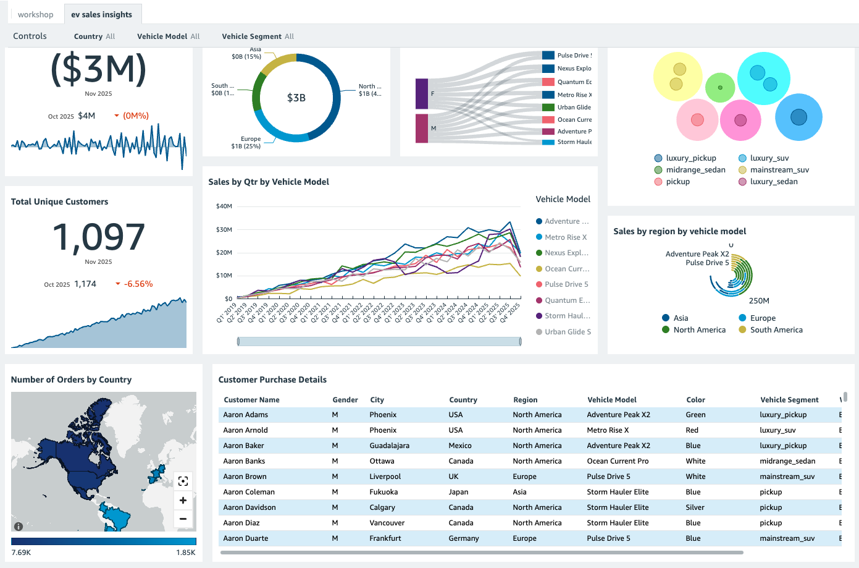Image resolution: width=859 pixels, height=568 pixels.
Task: Select the ev sales insights tab
Action: point(103,14)
